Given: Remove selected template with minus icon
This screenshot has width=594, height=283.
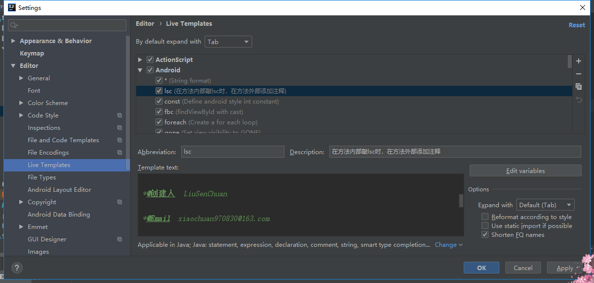Looking at the screenshot, I should (579, 74).
